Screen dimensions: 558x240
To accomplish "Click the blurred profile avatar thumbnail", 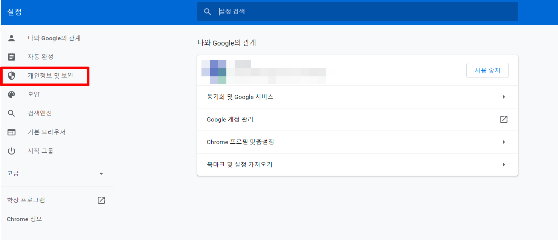I will (x=214, y=71).
